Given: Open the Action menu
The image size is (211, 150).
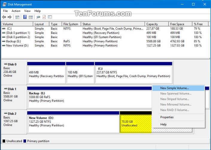Looking at the screenshot, I should coord(16,11).
